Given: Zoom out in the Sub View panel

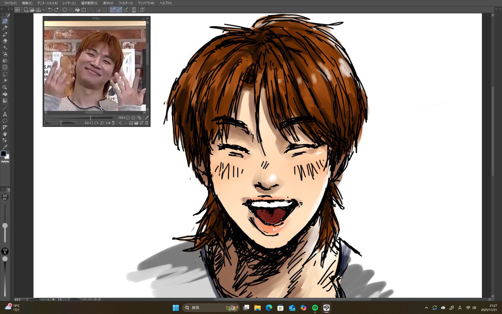Looking at the screenshot, I should point(128,118).
